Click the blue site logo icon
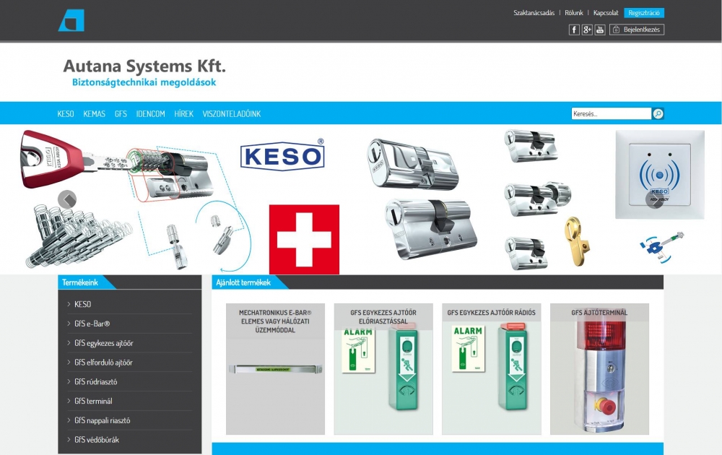This screenshot has width=722, height=455. (71, 20)
